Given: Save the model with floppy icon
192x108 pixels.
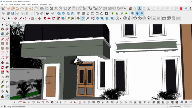Looking at the screenshot, I should [x=13, y=13].
